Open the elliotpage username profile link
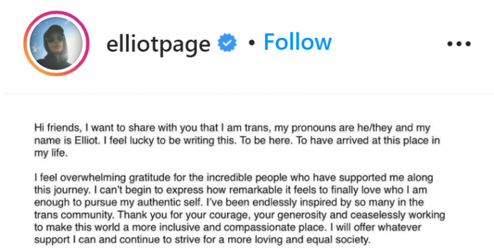Screen dimensions: 494x250 158,44
